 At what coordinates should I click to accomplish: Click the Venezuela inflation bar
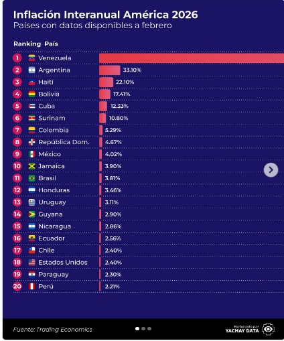pyautogui.click(x=192, y=58)
